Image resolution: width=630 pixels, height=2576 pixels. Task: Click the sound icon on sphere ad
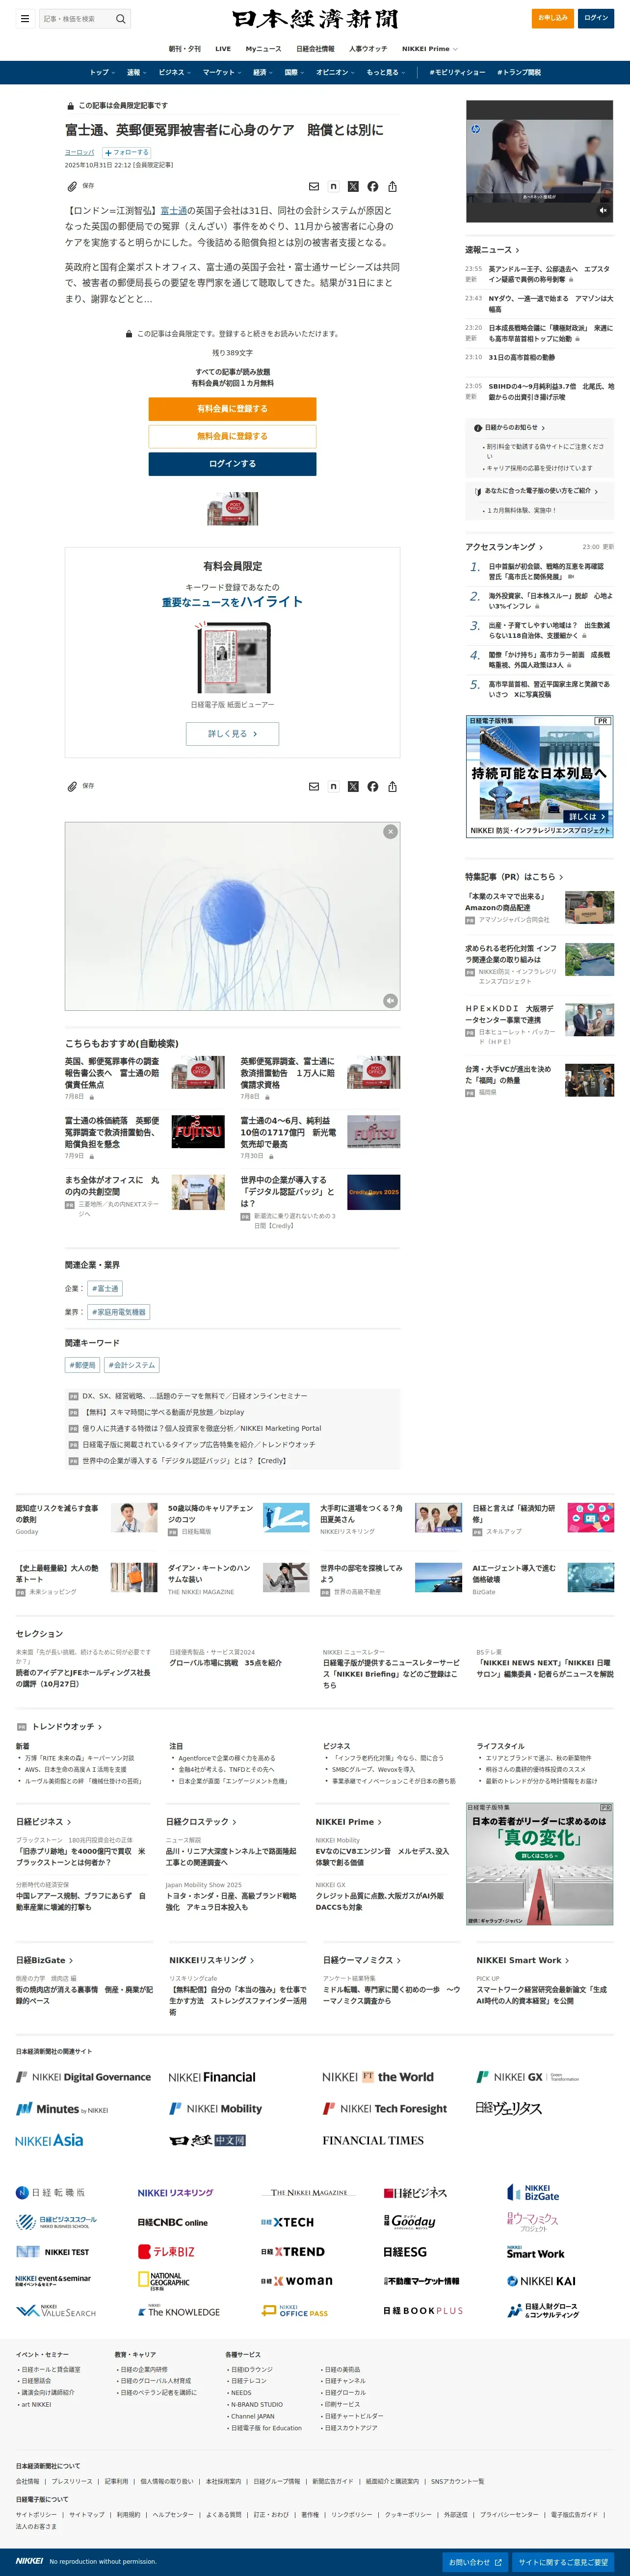(x=390, y=1000)
